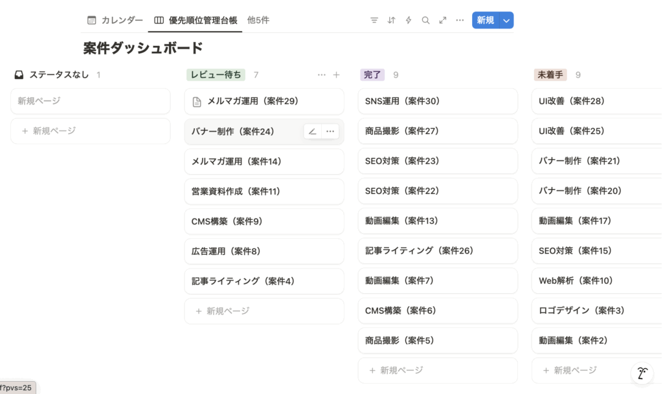The width and height of the screenshot is (663, 394).
Task: Expand the 他5件 hidden views list
Action: pyautogui.click(x=258, y=20)
